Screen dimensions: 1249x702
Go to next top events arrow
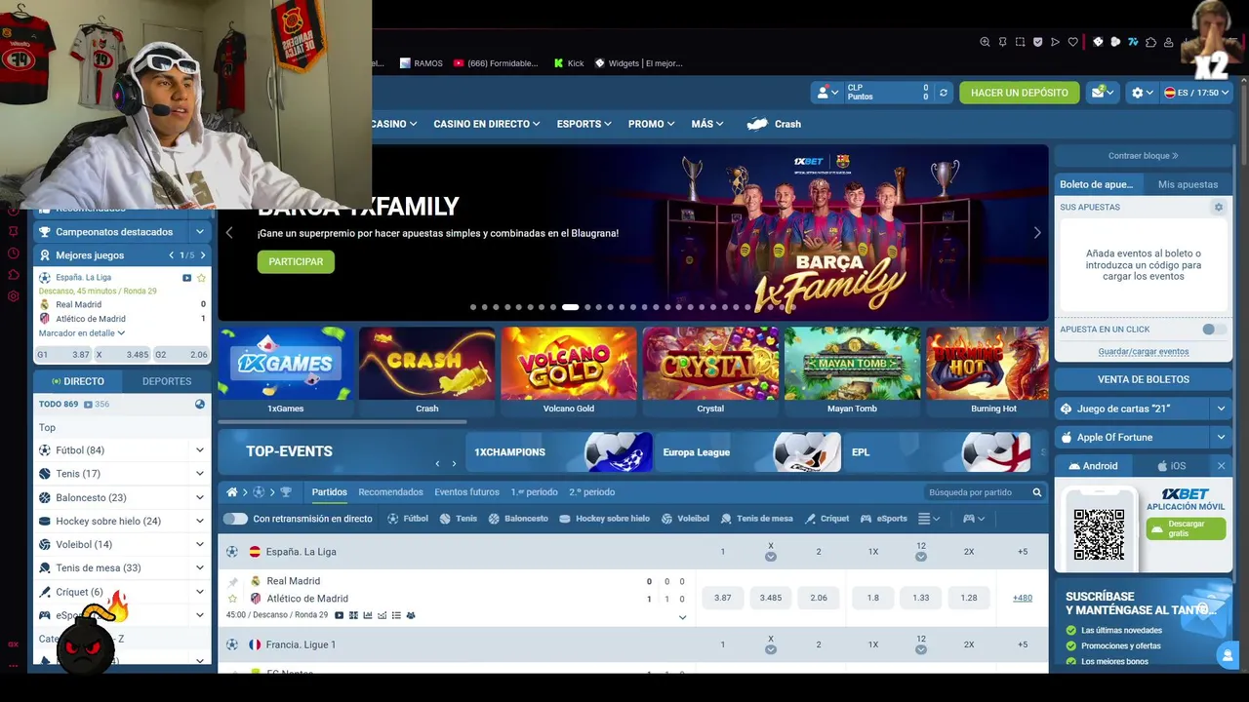(x=454, y=464)
